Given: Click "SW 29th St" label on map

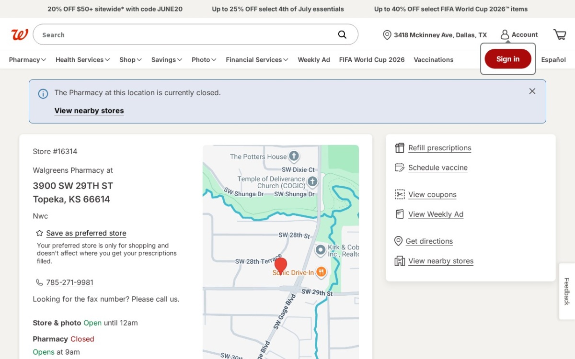Looking at the screenshot, I should [317, 292].
